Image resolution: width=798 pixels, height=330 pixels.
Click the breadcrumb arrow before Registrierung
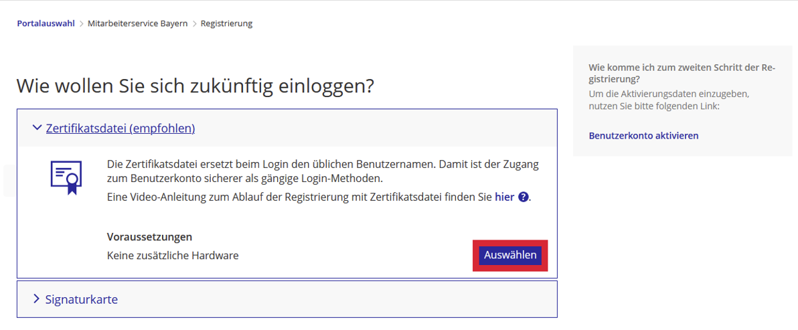(x=195, y=23)
